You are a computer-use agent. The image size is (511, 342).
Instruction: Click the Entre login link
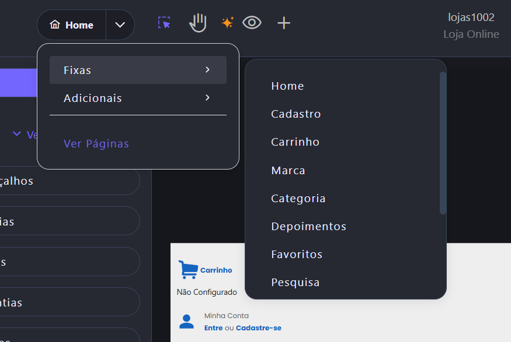click(x=213, y=328)
